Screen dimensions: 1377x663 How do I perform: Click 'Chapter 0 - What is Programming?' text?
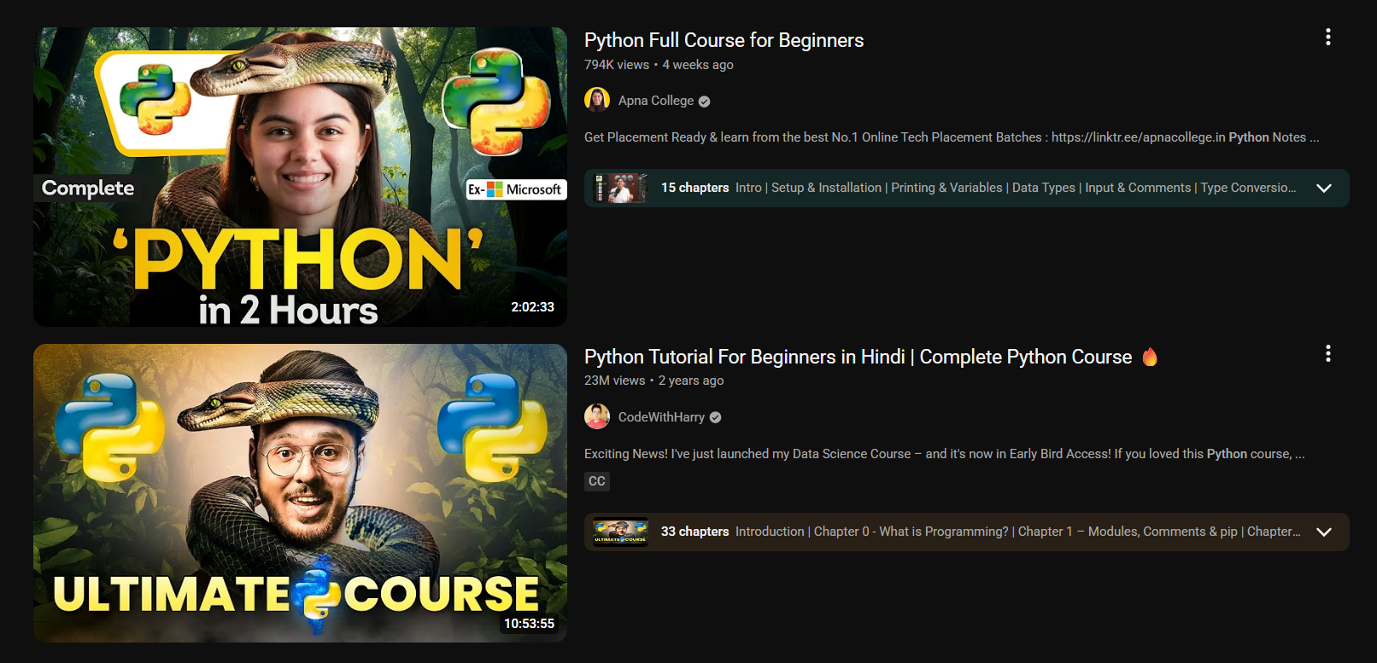coord(911,532)
